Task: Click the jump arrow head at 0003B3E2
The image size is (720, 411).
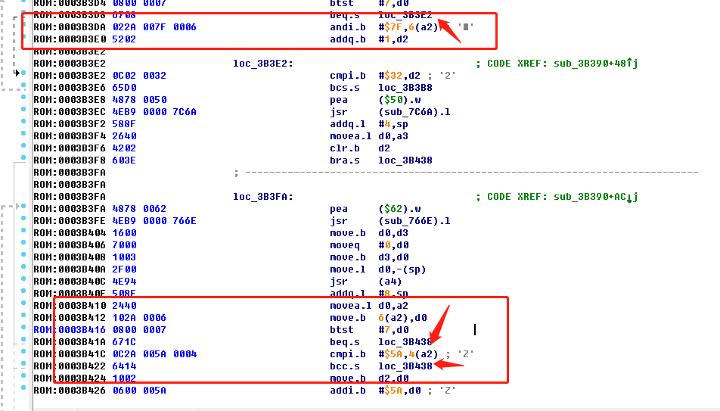Action: tap(17, 73)
